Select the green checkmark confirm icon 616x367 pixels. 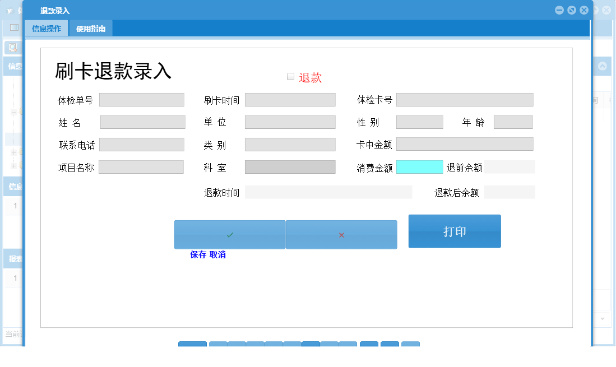pyautogui.click(x=230, y=234)
